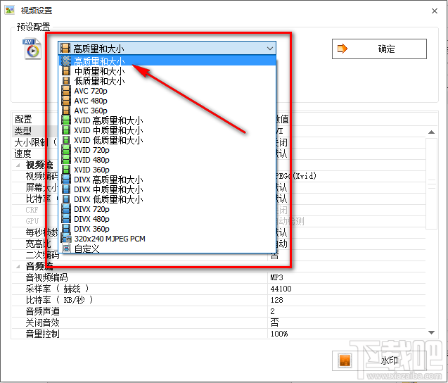The height and width of the screenshot is (383, 448).
Task: Select XVID 360p preset
Action: pos(167,170)
